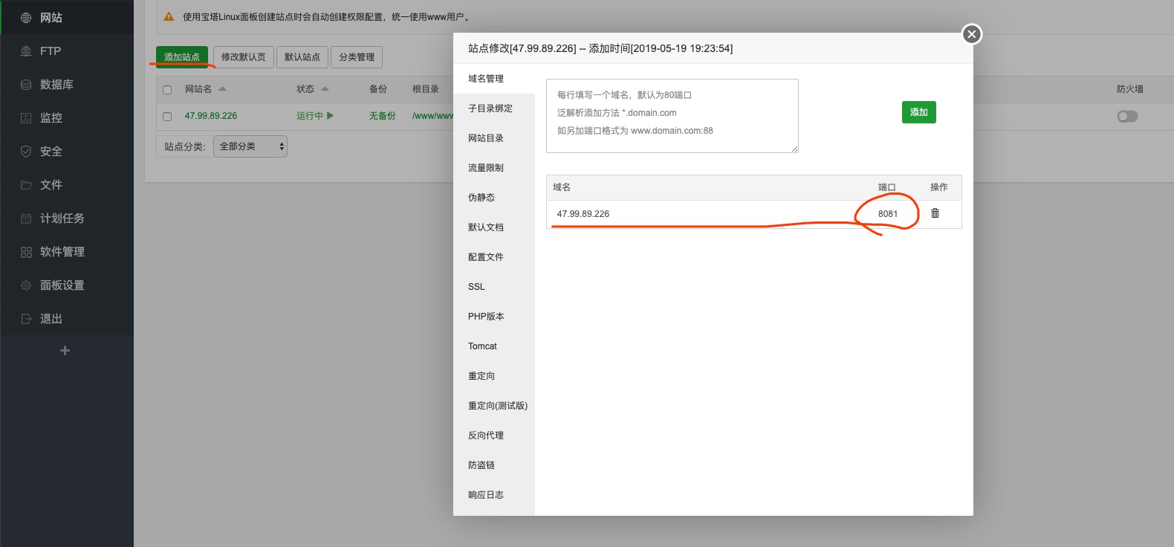Image resolution: width=1174 pixels, height=547 pixels.
Task: Click the running-state play icon next to 运行中
Action: click(x=330, y=116)
